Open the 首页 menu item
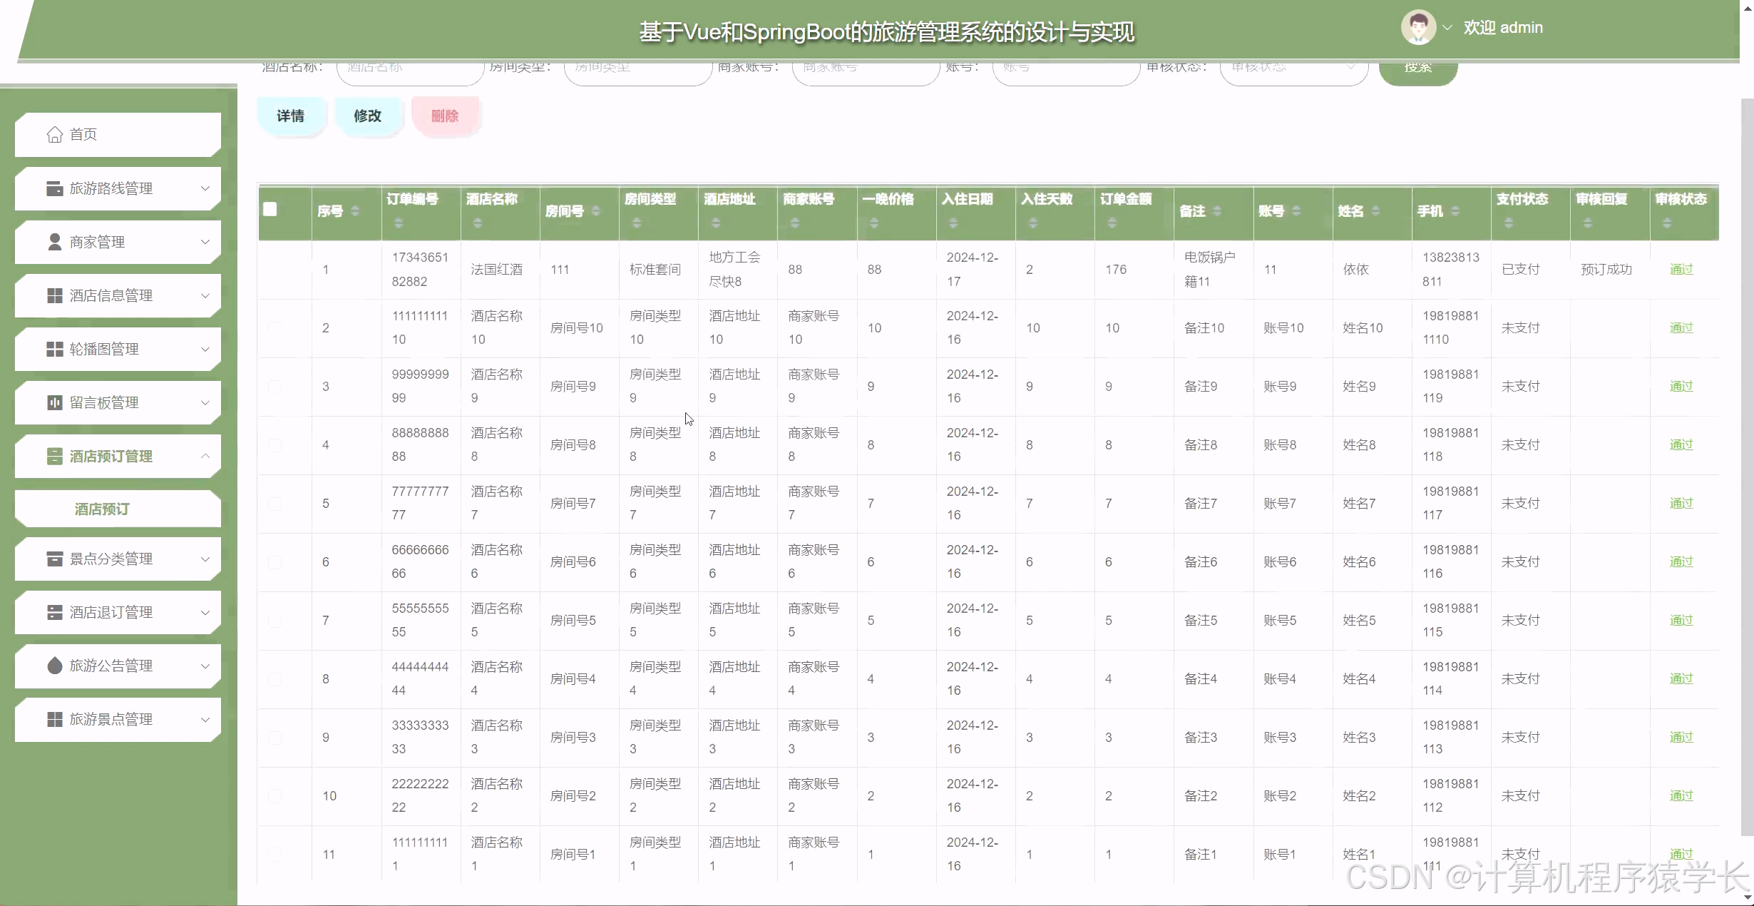The height and width of the screenshot is (906, 1754). (118, 134)
